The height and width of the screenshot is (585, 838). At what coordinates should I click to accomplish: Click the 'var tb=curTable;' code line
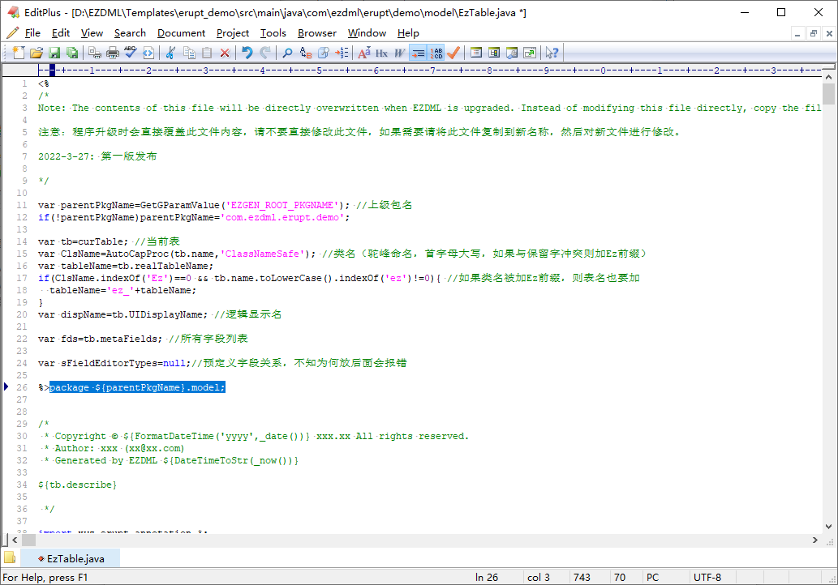(83, 241)
